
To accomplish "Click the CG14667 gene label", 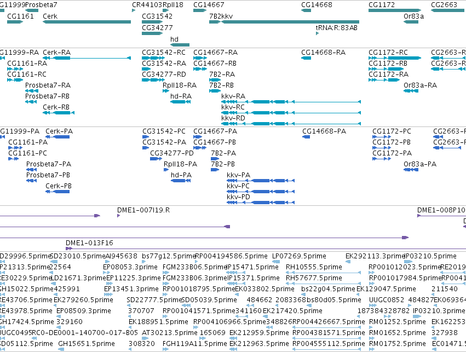I will 209,5.
